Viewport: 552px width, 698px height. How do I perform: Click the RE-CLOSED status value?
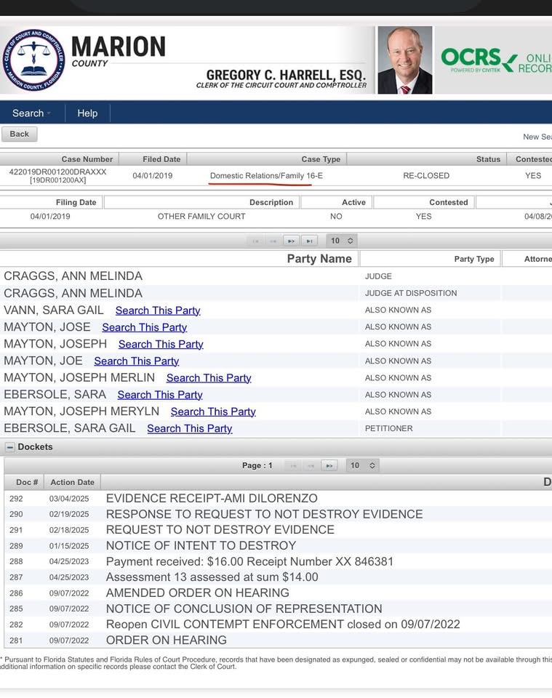pyautogui.click(x=426, y=176)
